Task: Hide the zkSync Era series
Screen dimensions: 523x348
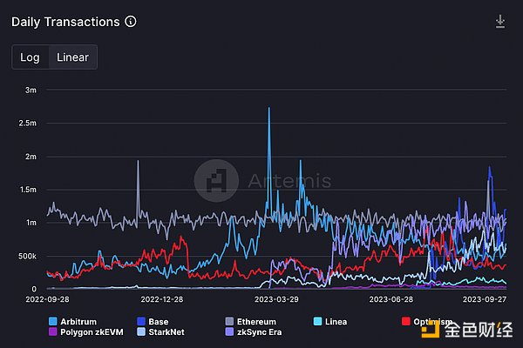Action: tap(260, 332)
